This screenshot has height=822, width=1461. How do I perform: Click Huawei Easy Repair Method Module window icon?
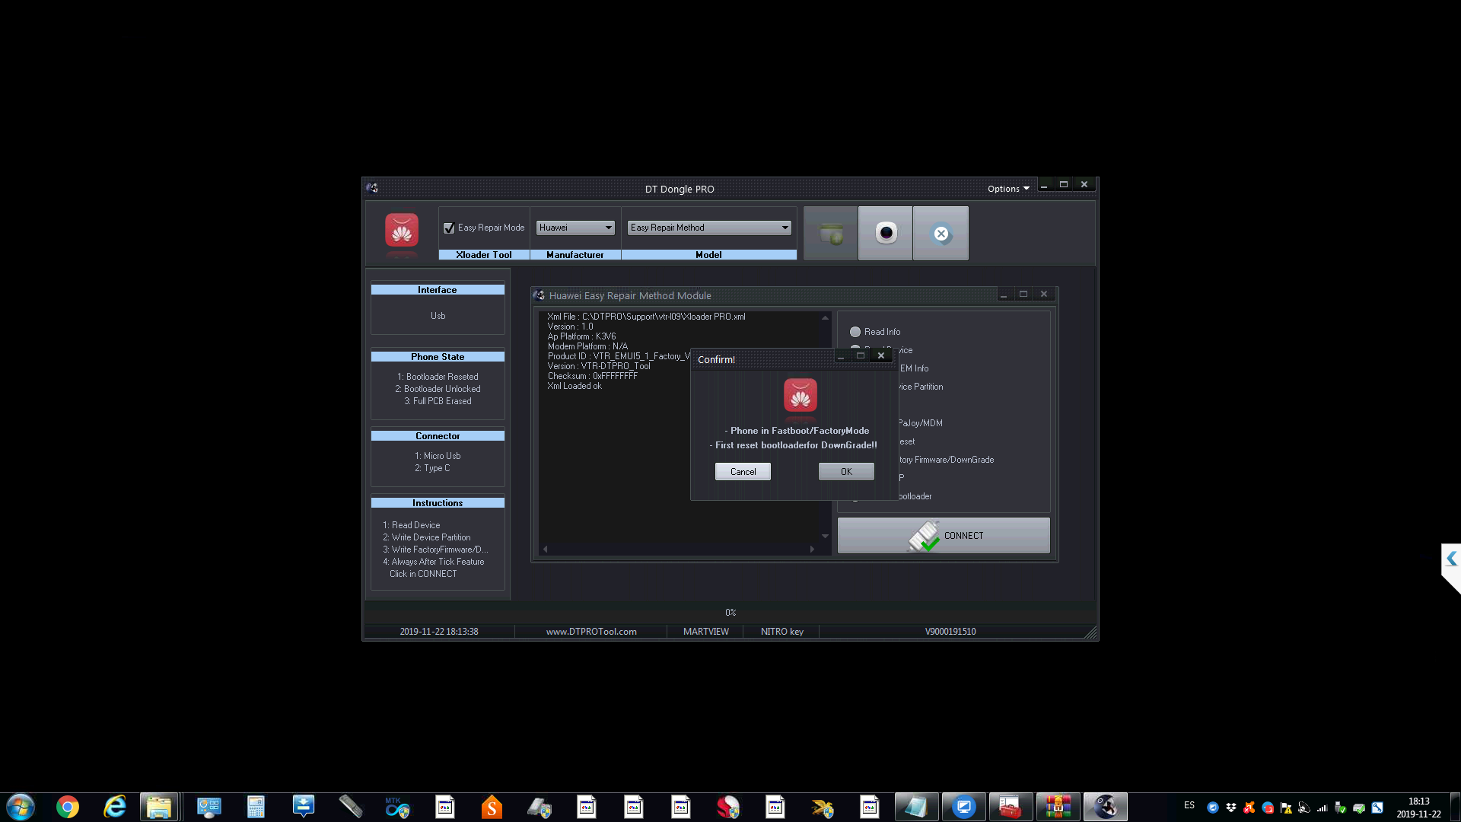(539, 295)
